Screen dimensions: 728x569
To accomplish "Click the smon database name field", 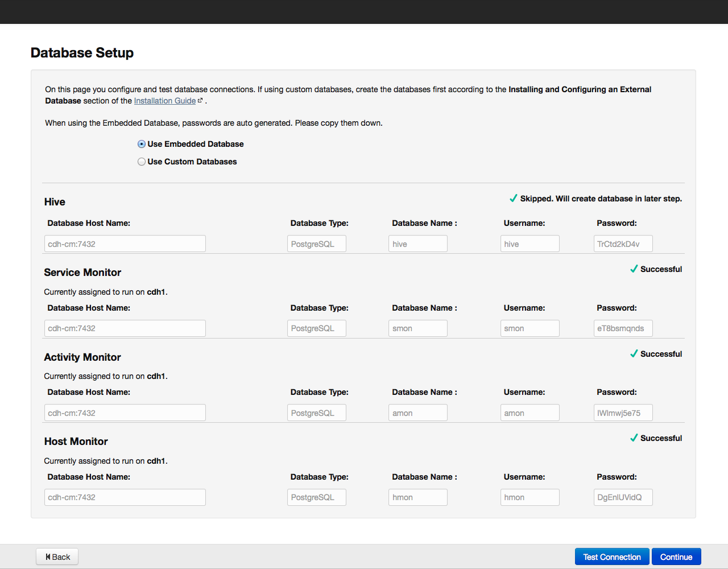I will pos(418,328).
